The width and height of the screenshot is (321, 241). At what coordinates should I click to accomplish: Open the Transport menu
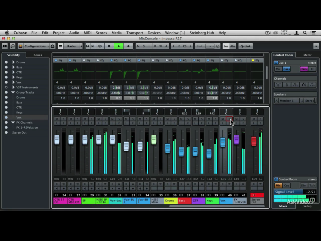tap(134, 33)
